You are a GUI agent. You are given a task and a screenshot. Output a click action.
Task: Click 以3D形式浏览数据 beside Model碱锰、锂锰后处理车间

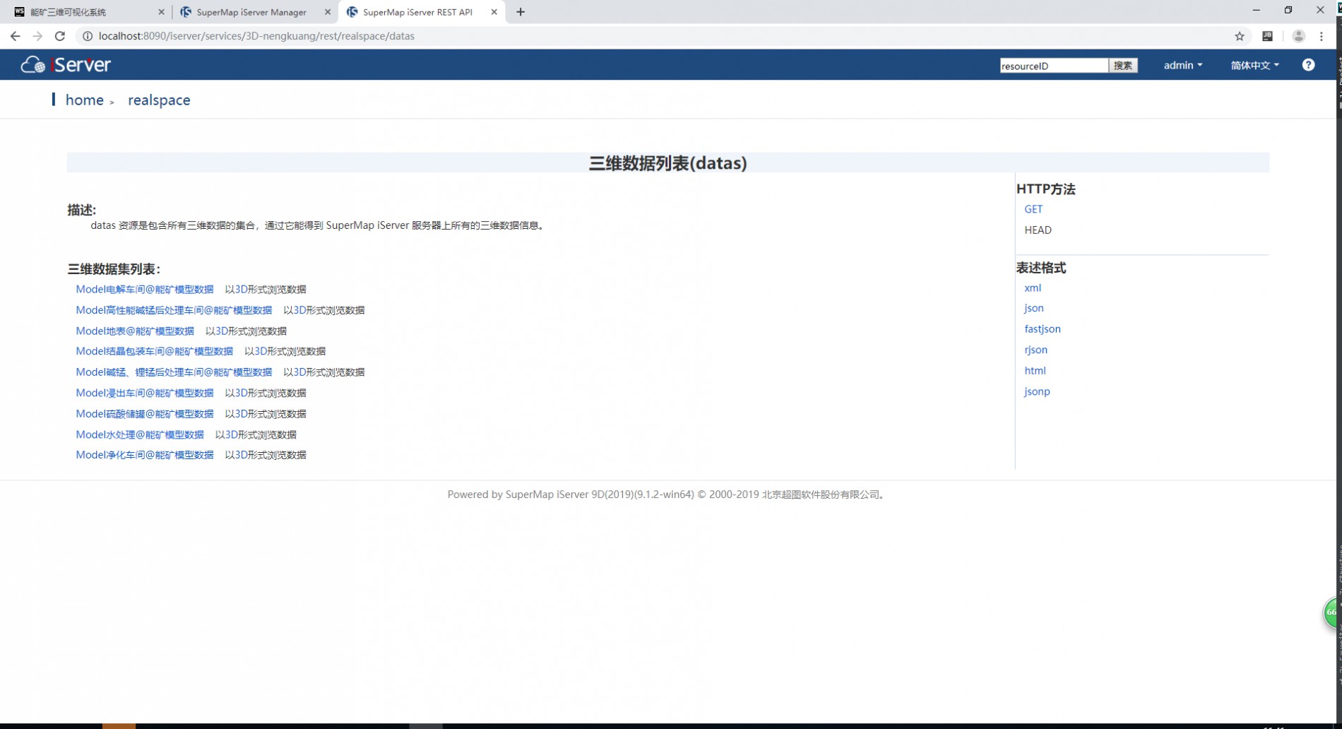pos(324,372)
